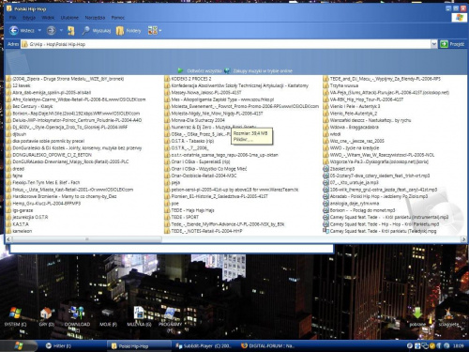Open the Widok menu
The image size is (469, 352).
tap(48, 18)
